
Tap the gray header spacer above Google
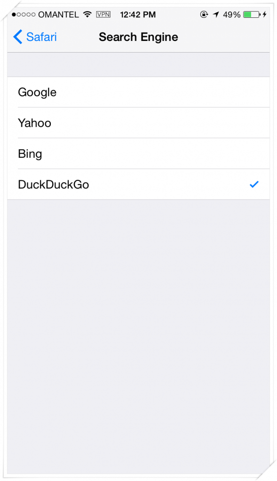pyautogui.click(x=138, y=64)
